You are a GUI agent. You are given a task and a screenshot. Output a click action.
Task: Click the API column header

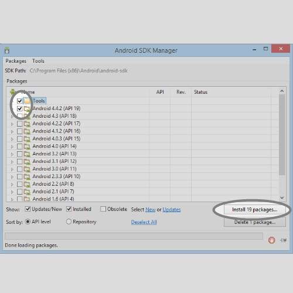tap(160, 92)
